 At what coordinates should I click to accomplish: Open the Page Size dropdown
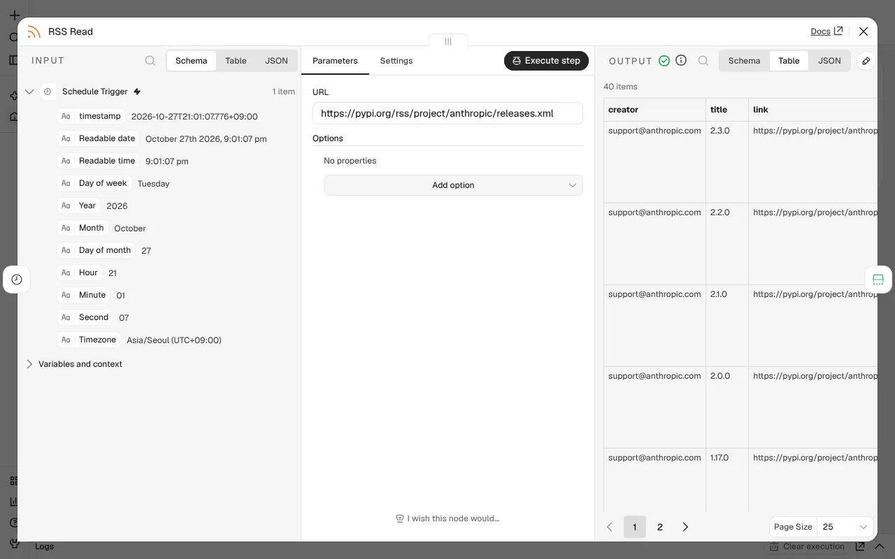pos(844,527)
